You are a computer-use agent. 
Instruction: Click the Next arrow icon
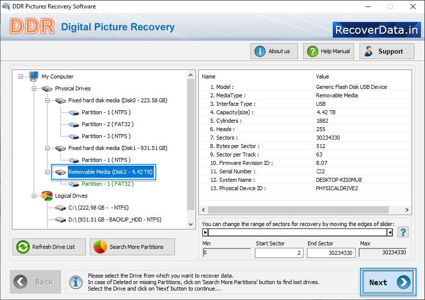(403, 282)
